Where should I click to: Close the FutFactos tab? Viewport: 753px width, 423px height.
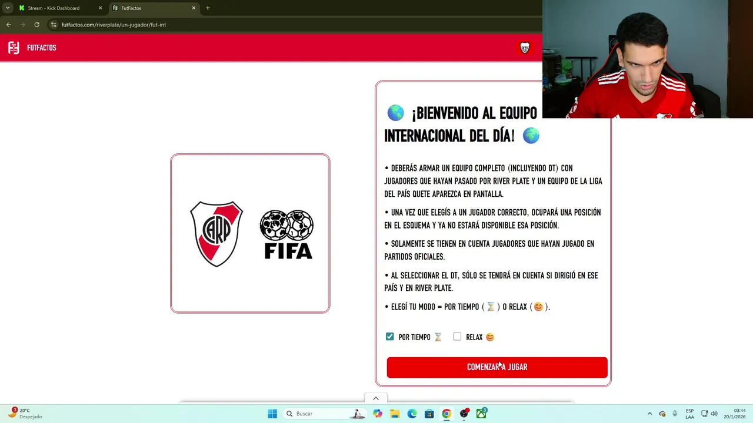tap(194, 8)
